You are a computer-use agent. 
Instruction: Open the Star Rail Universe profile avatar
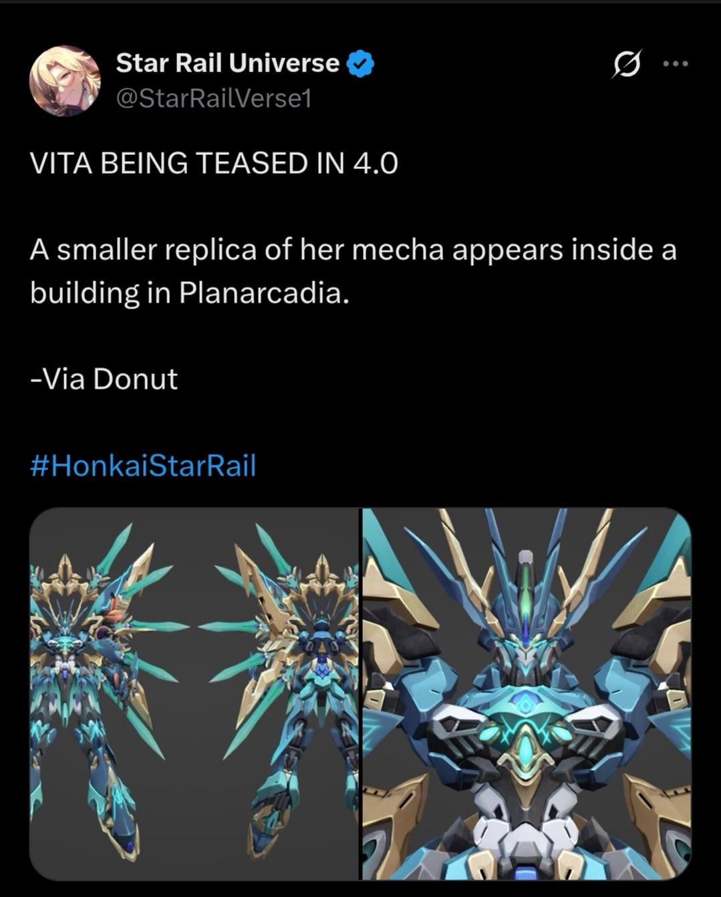(65, 81)
